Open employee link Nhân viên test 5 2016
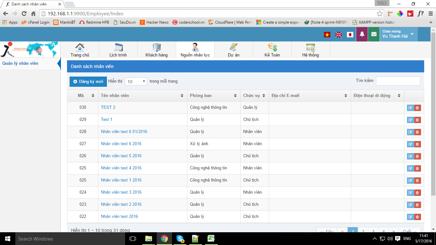The image size is (436, 245). pyautogui.click(x=121, y=156)
